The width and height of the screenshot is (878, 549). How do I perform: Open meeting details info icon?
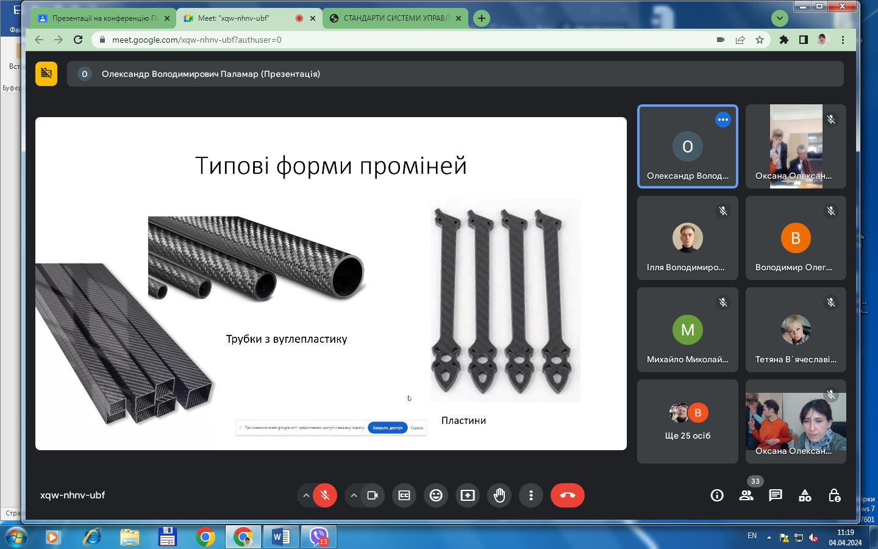[717, 495]
